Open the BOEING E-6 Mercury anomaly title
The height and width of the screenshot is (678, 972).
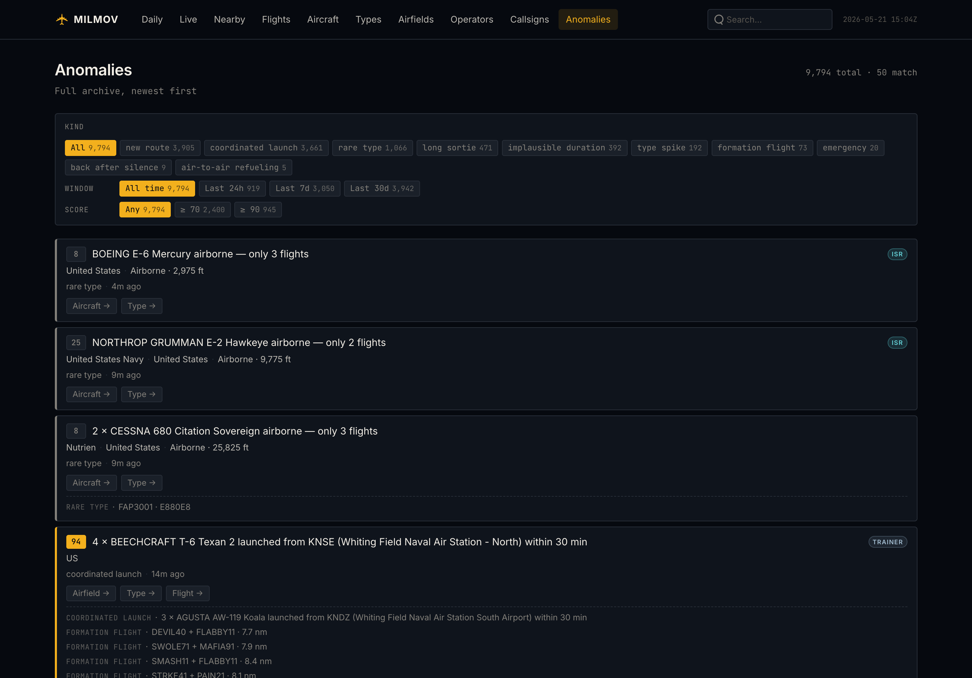[x=200, y=254]
